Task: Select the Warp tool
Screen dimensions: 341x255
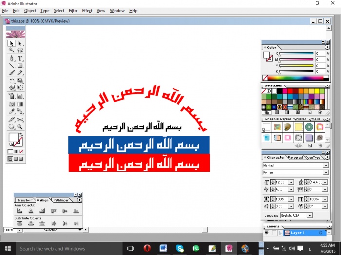Action: point(12,88)
